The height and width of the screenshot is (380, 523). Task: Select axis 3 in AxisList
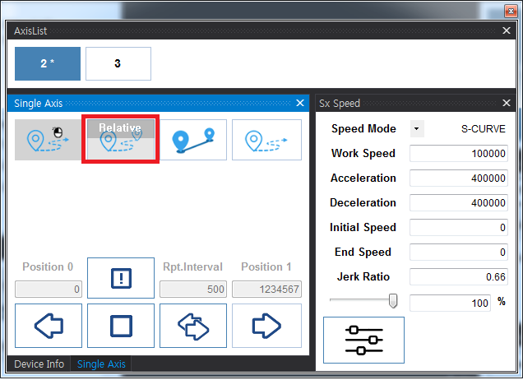pyautogui.click(x=118, y=63)
